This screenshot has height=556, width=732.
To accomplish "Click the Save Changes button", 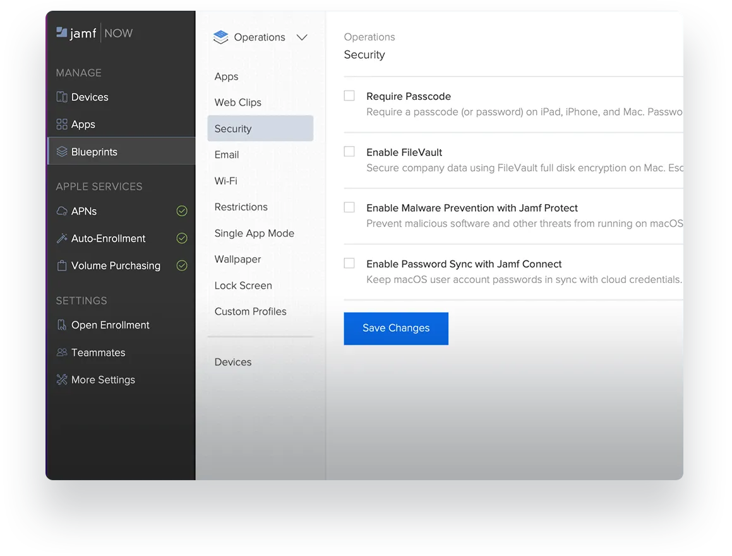I will tap(396, 328).
